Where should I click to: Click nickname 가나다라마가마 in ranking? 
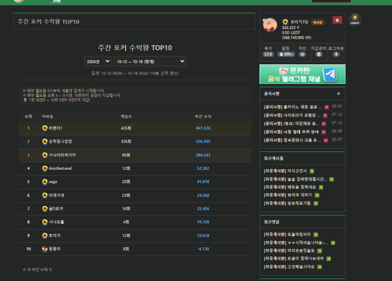(x=62, y=155)
